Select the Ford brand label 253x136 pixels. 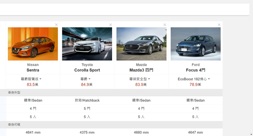(x=196, y=65)
